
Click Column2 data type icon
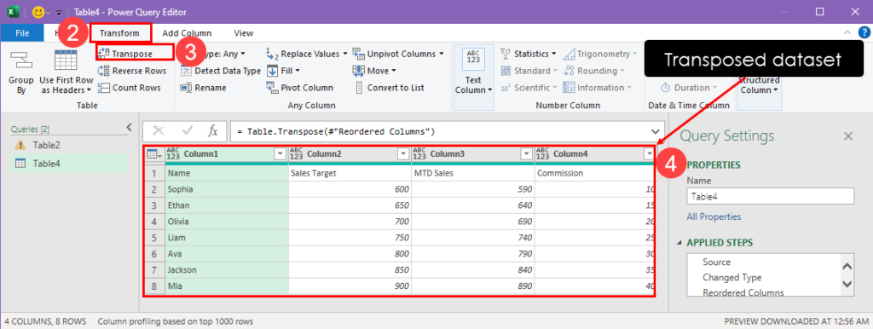(x=296, y=154)
